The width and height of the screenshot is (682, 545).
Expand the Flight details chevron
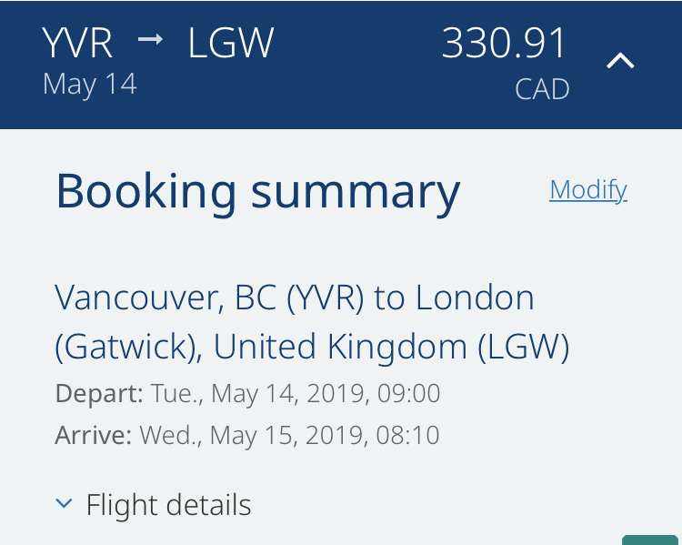tap(64, 504)
